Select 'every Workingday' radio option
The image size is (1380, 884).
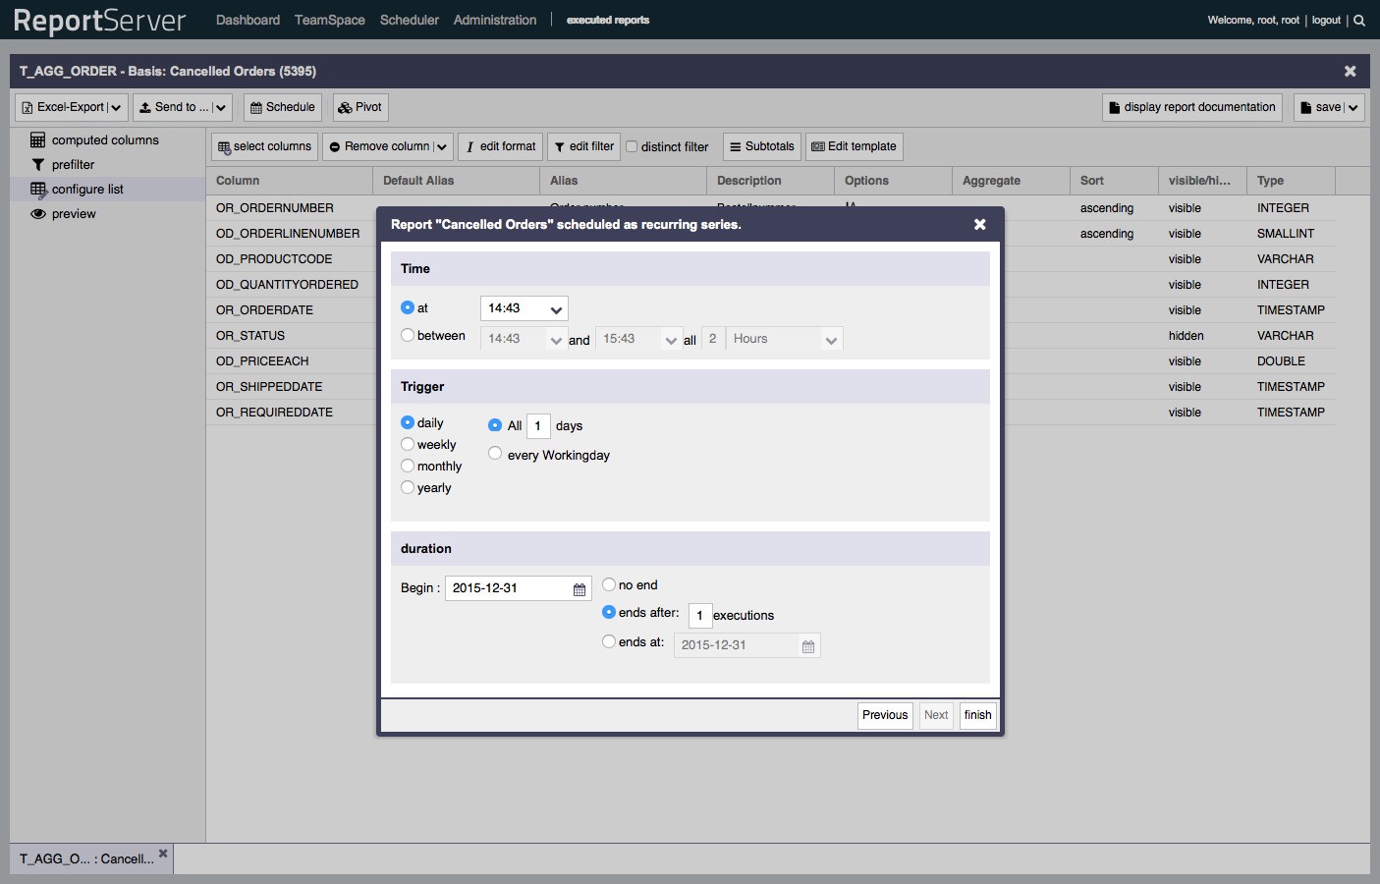pyautogui.click(x=495, y=454)
